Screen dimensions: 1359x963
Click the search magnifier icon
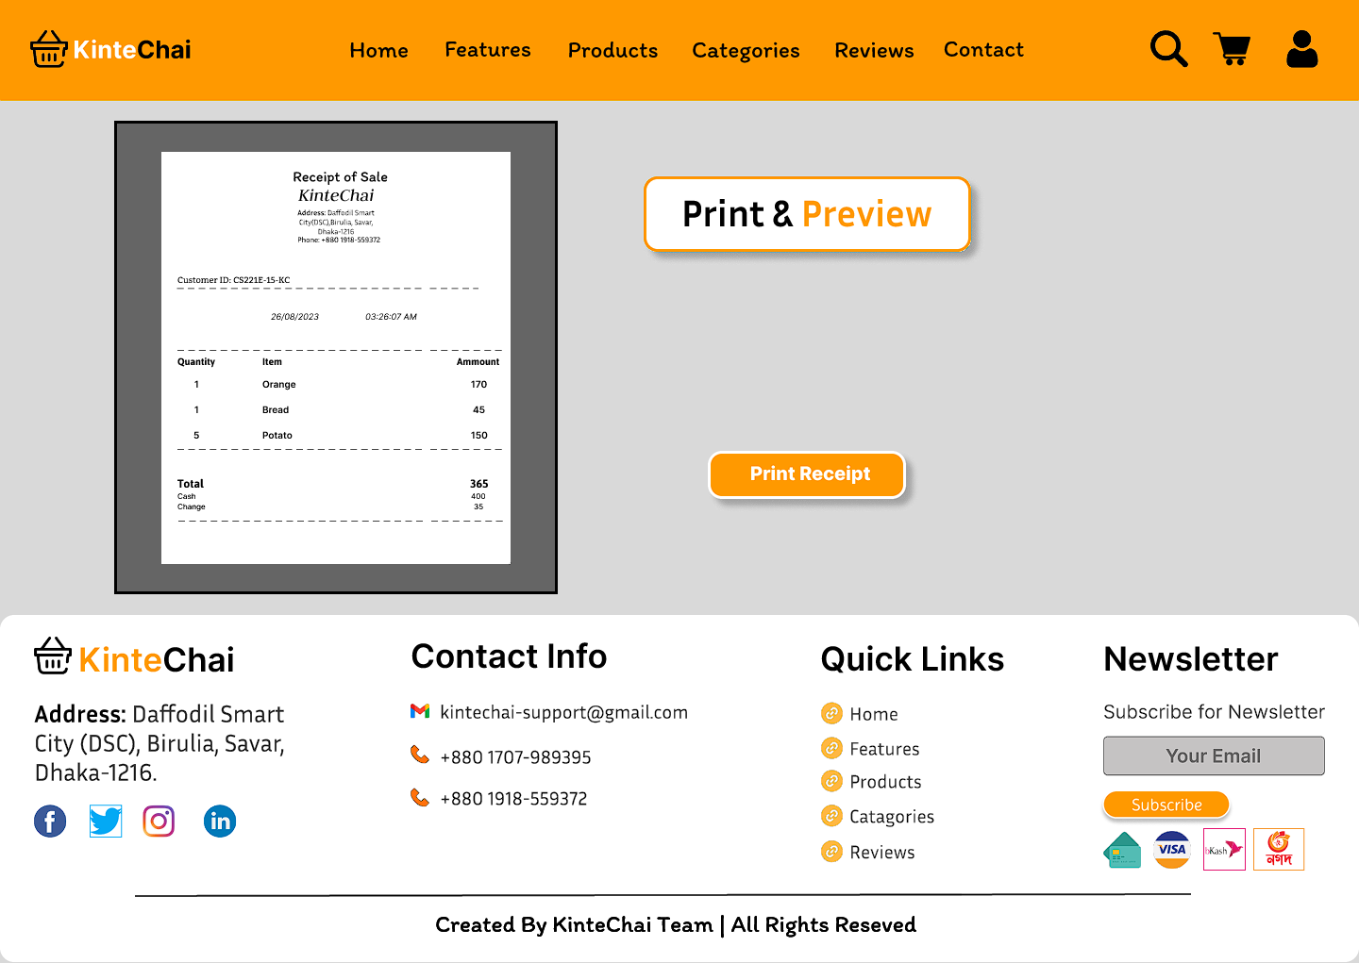1168,49
